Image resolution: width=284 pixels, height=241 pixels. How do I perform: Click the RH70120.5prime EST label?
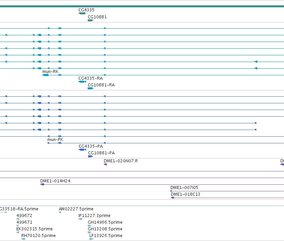pos(38,236)
